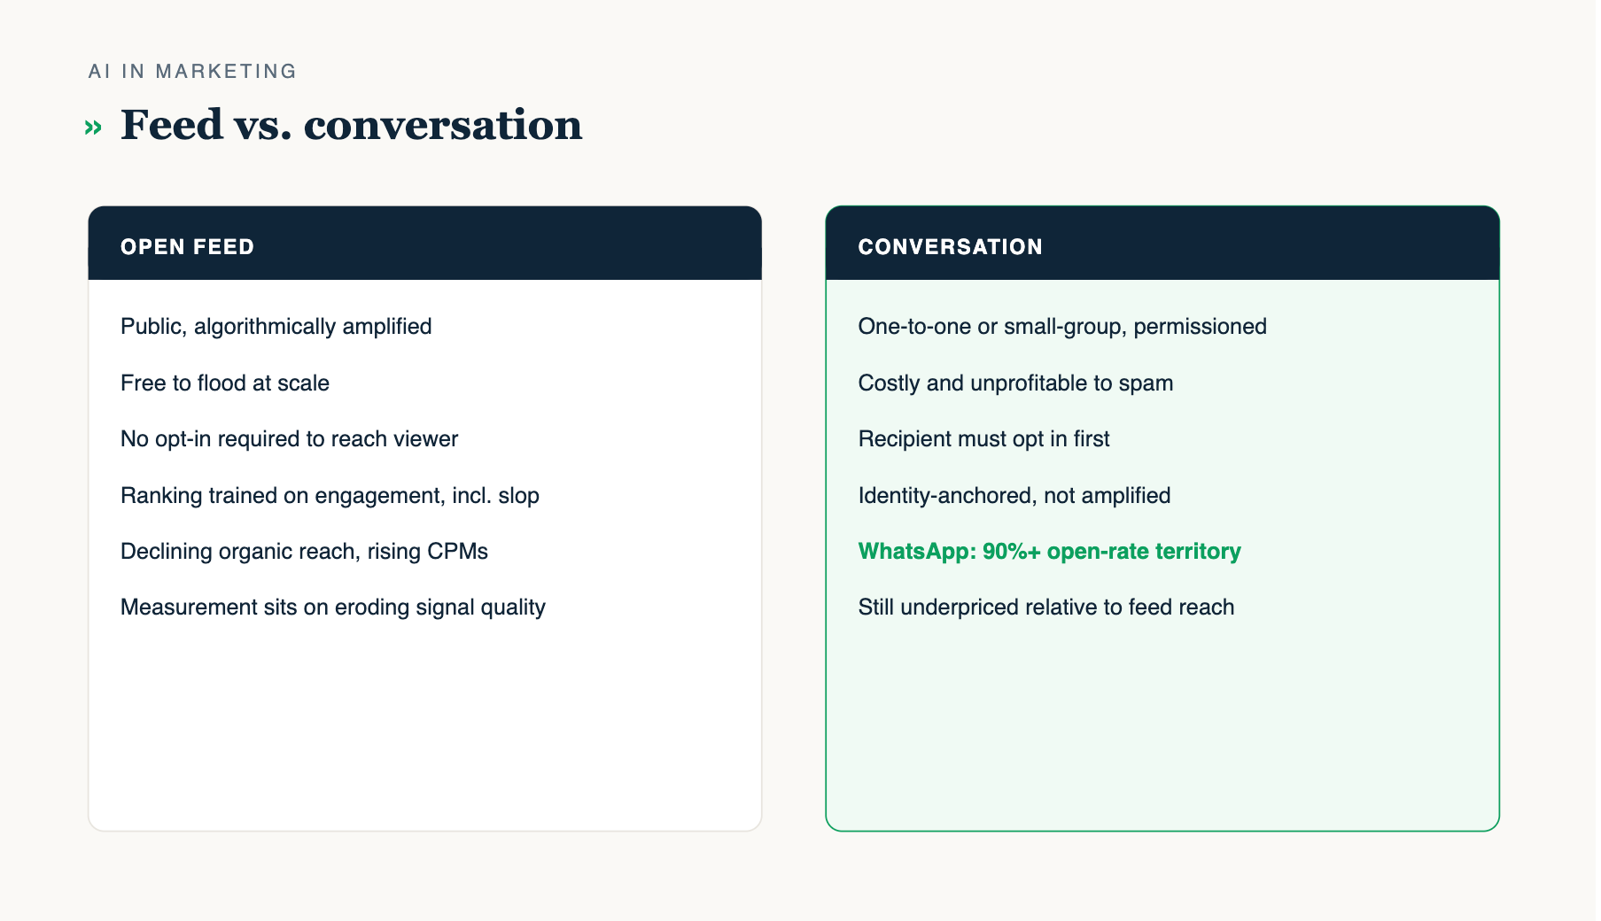Select 'Declining organic reach, rising CPMs' text

(x=304, y=551)
